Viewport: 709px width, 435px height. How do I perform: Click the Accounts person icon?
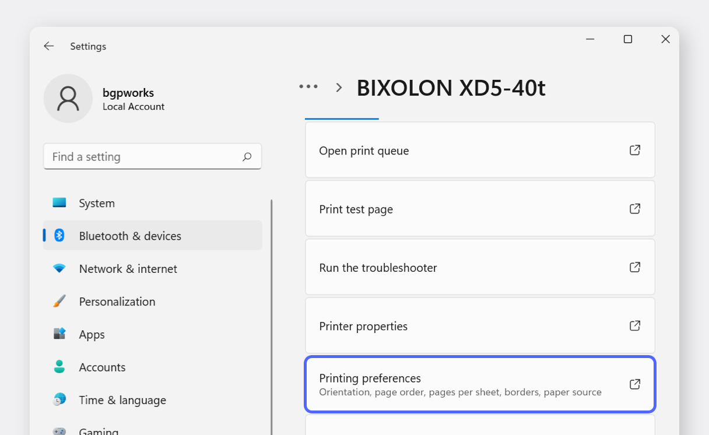pyautogui.click(x=59, y=367)
